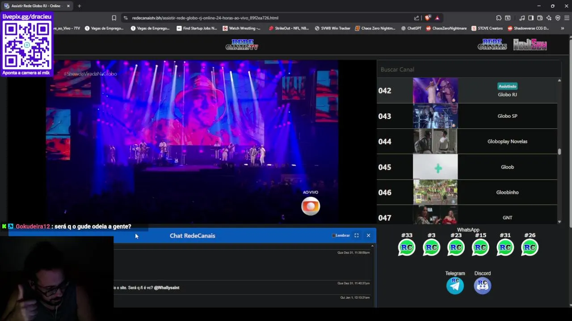The width and height of the screenshot is (572, 321).
Task: Toggle the browser sidebar panel
Action: point(531,18)
